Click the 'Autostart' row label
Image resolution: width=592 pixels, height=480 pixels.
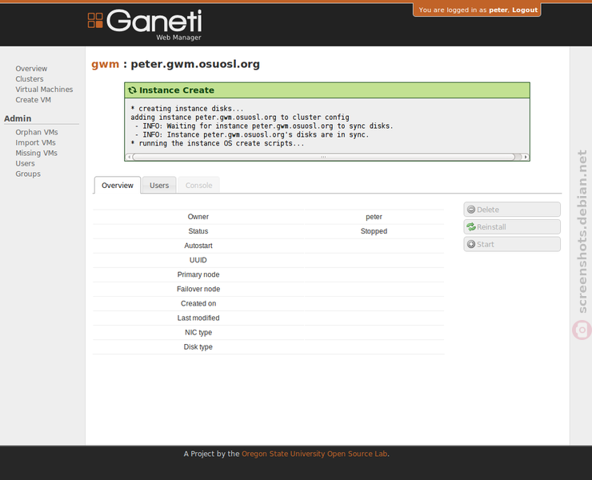click(198, 246)
